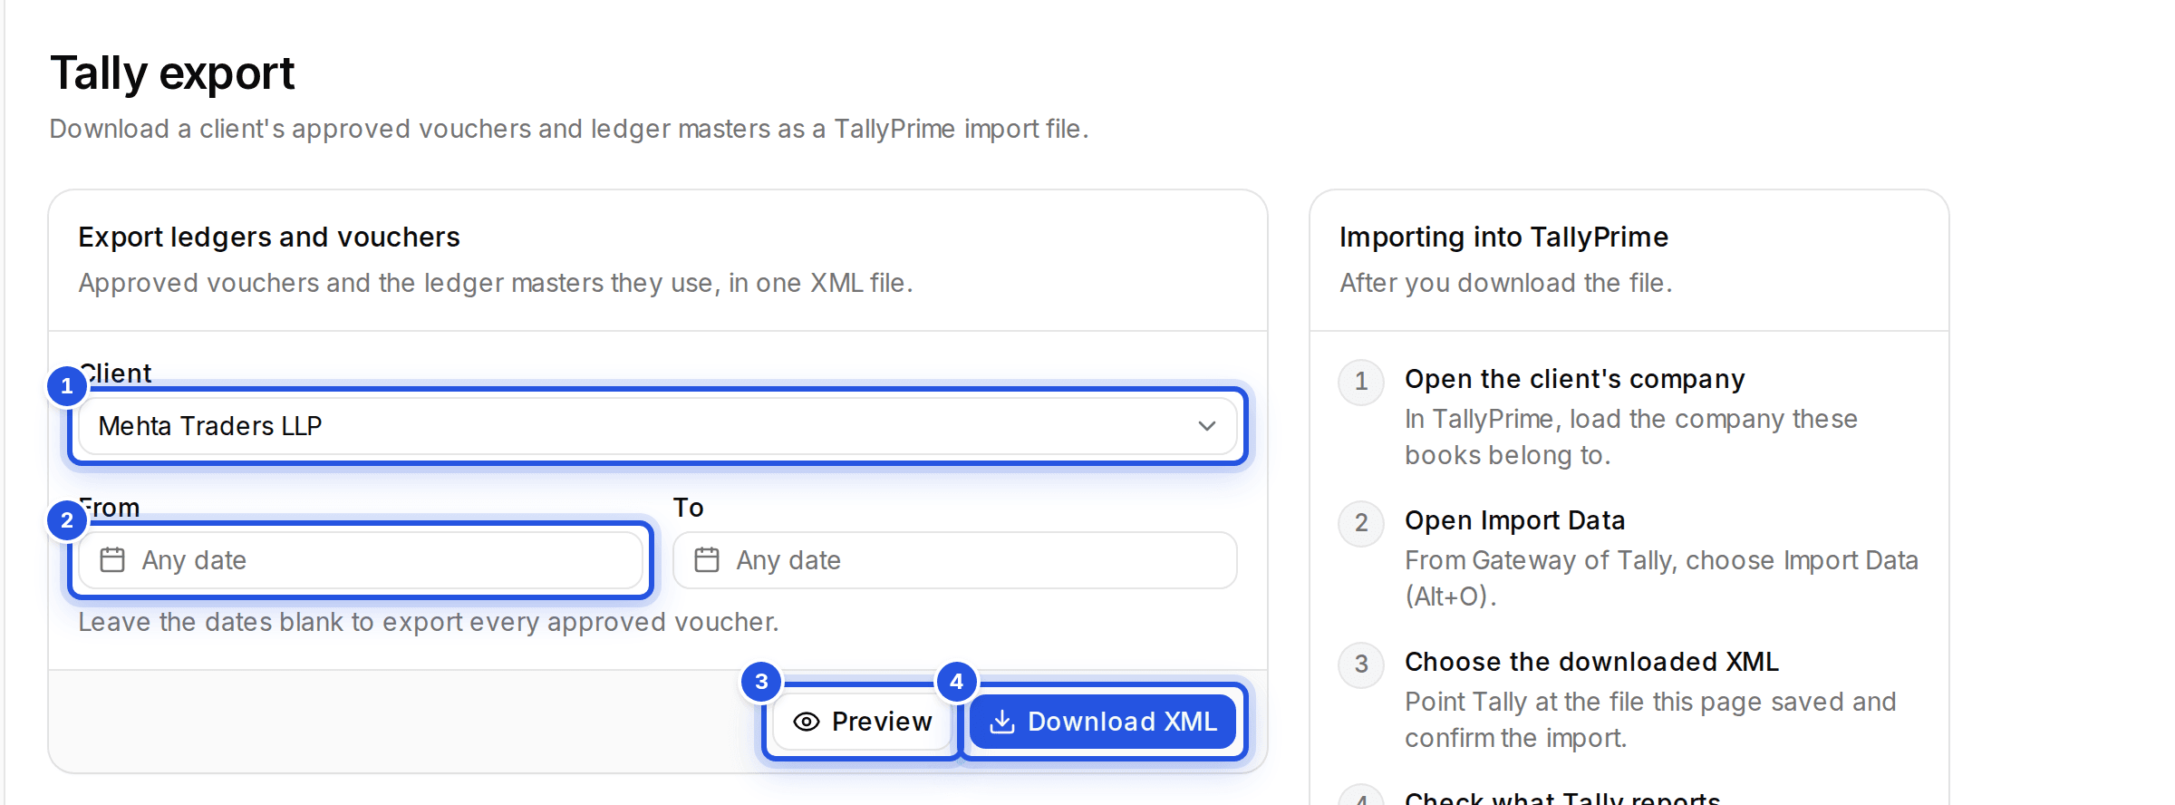Click the Preview button

(x=863, y=722)
